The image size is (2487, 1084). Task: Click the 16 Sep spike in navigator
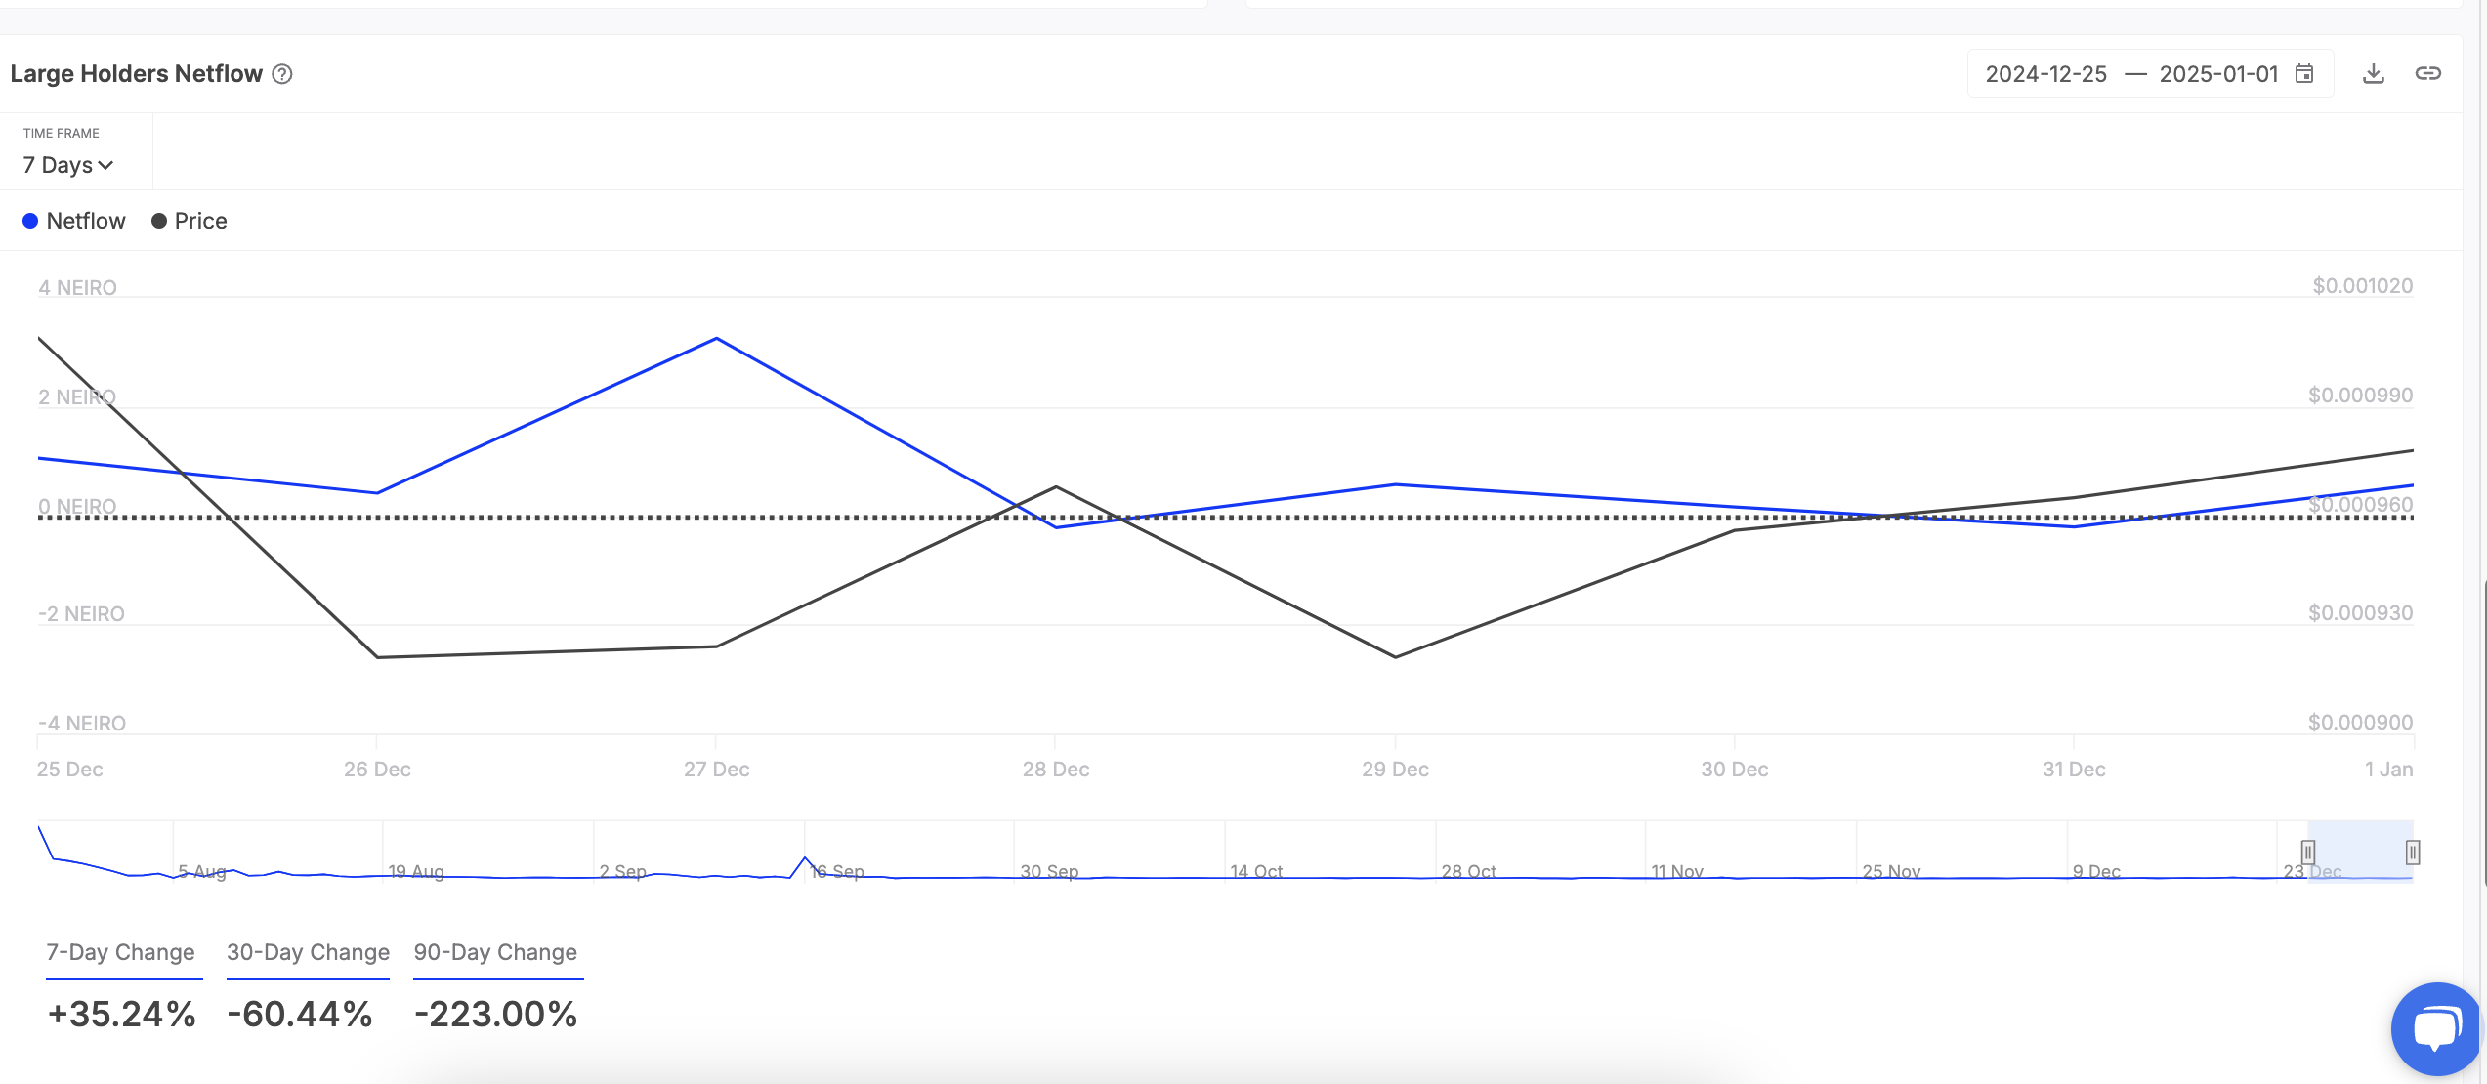tap(805, 858)
